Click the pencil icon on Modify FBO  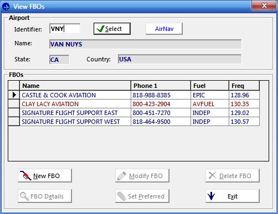pyautogui.click(x=122, y=176)
